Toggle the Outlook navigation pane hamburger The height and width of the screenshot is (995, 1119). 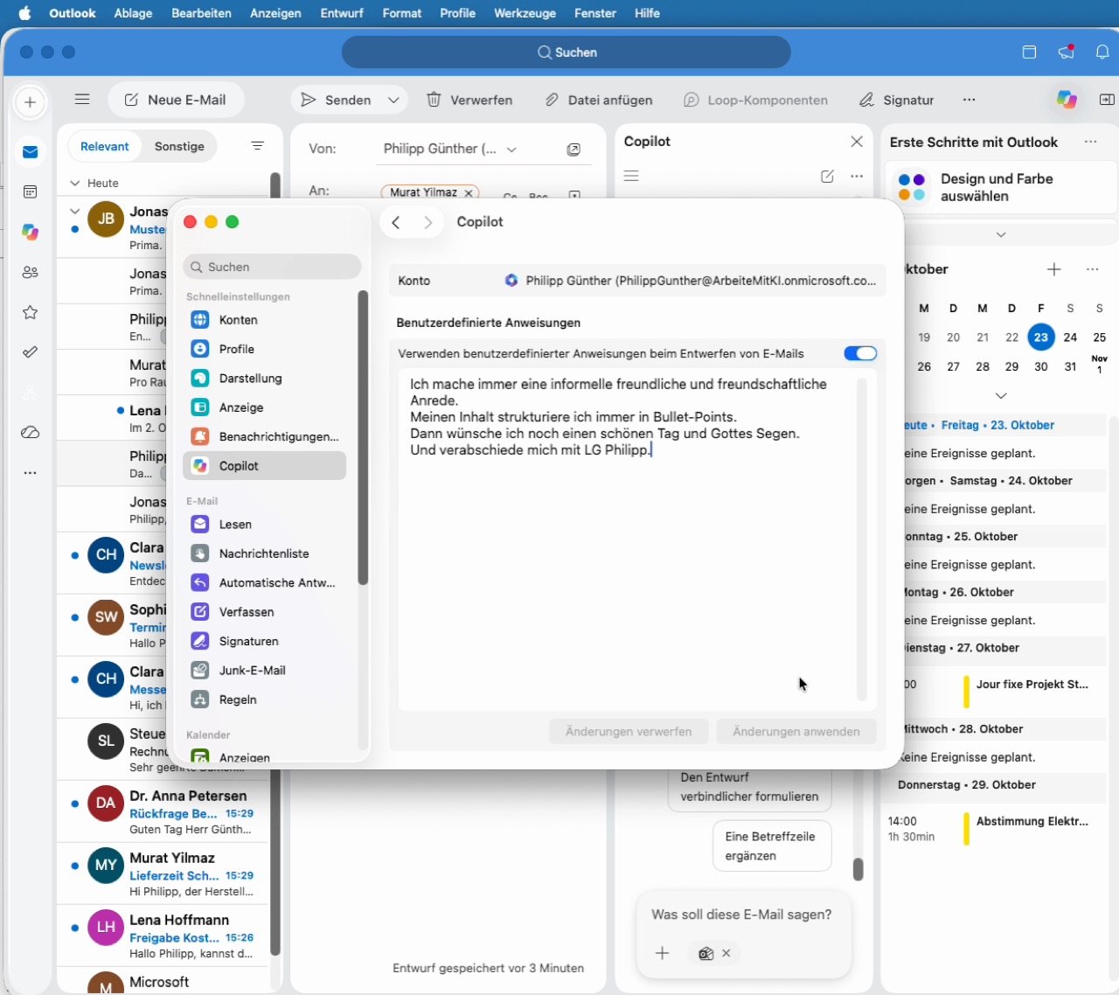[x=82, y=100]
